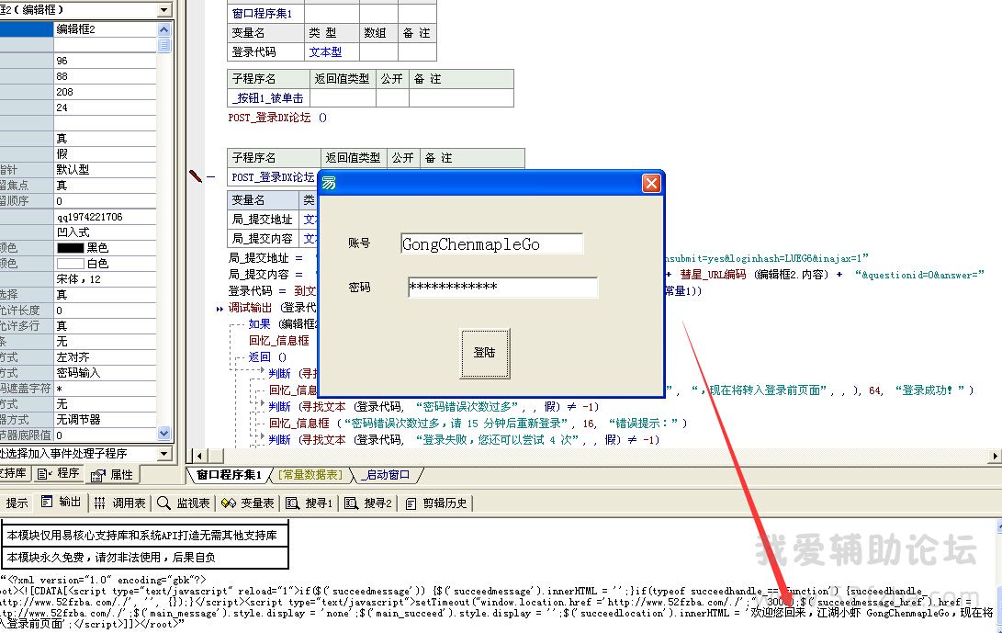This screenshot has width=1002, height=633.
Task: Switch to the 搜寻1 search tab
Action: (x=310, y=503)
